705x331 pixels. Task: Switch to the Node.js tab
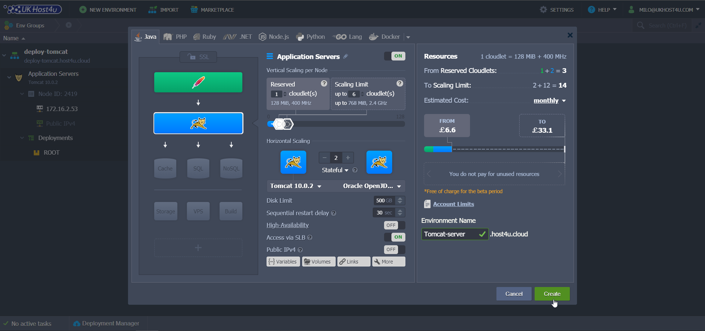point(274,37)
